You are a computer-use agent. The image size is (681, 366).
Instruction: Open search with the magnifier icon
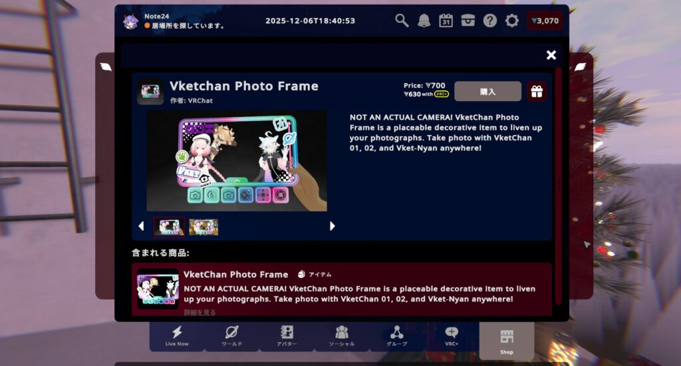pos(402,21)
